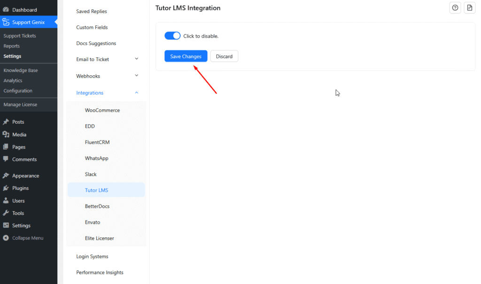Click the Save Changes button
The height and width of the screenshot is (284, 481).
[x=186, y=56]
